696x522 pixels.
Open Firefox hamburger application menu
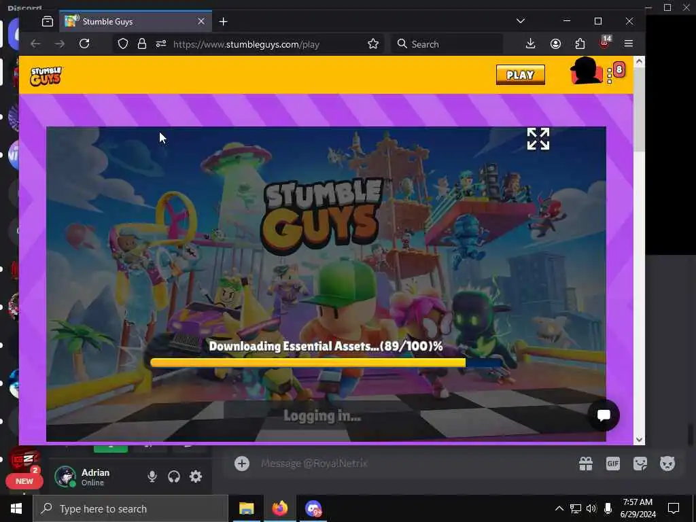(x=629, y=43)
